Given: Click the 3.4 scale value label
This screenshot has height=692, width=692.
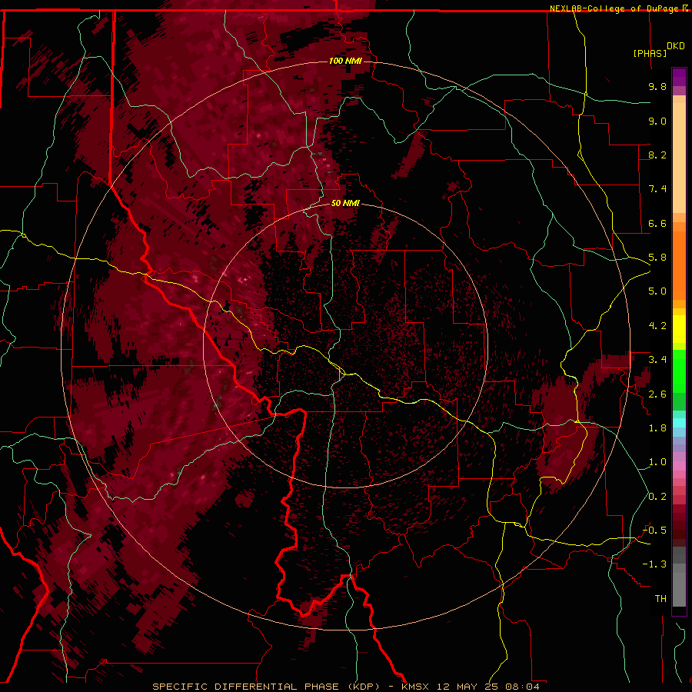Looking at the screenshot, I should [657, 360].
